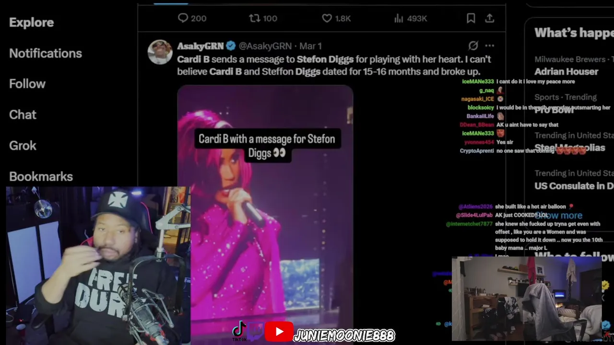614x345 pixels.
Task: Like the post with 1.8K likes
Action: coord(327,18)
